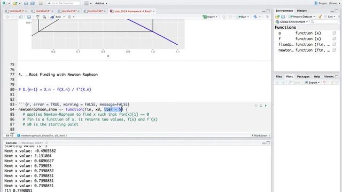Go back to previous source location
Viewport: 342px width, 192px height.
pyautogui.click(x=7, y=17)
